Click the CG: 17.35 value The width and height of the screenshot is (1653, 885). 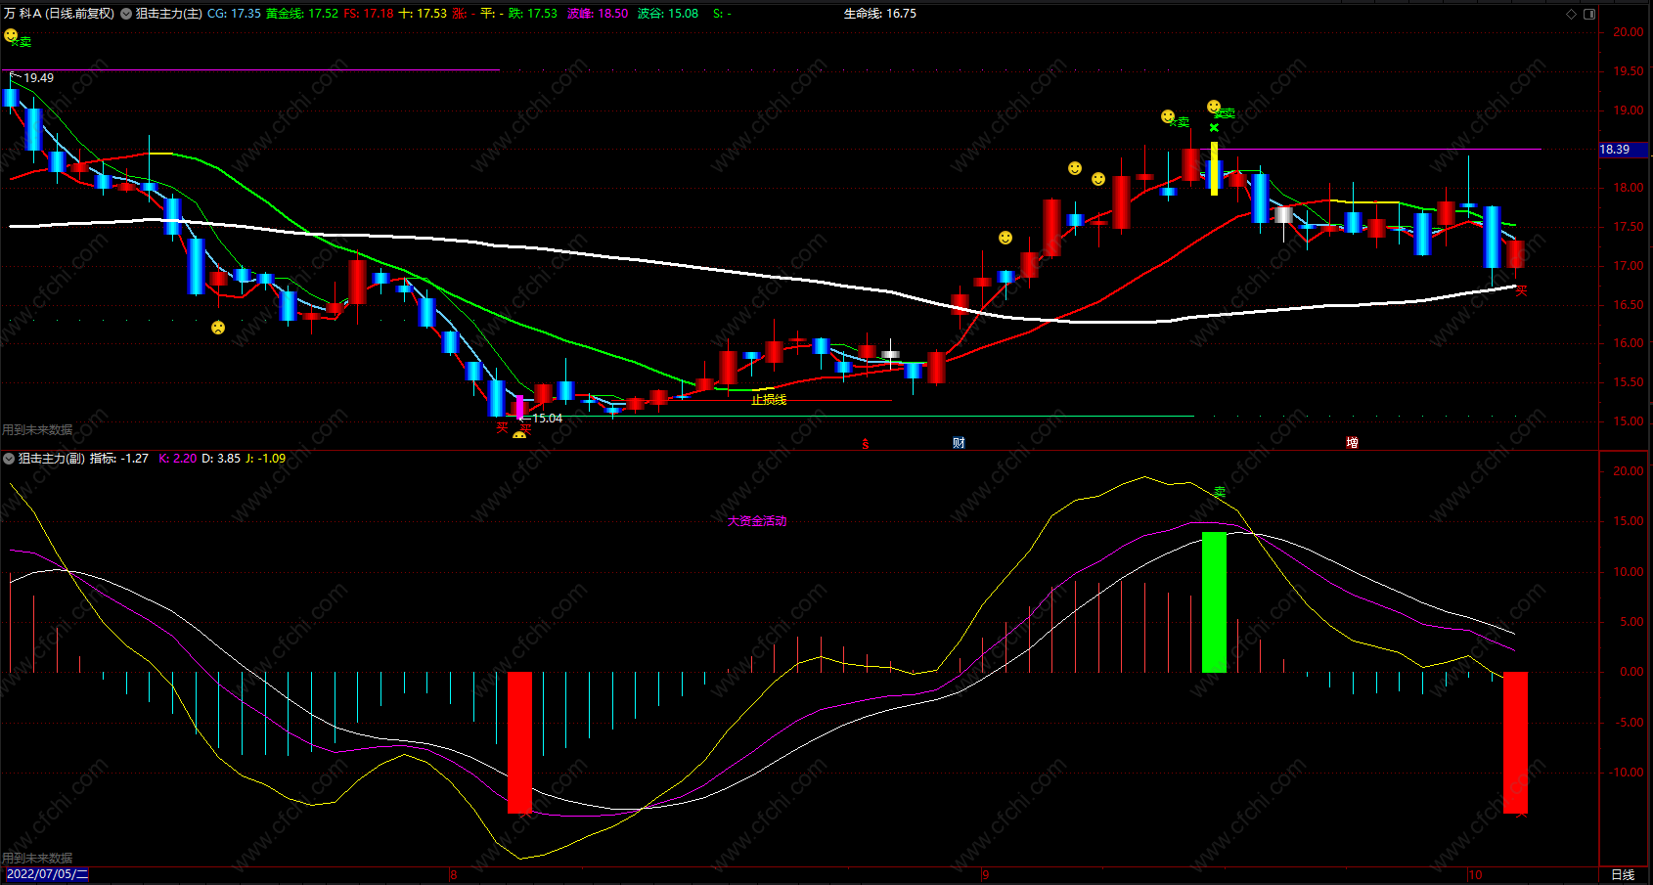tap(234, 14)
